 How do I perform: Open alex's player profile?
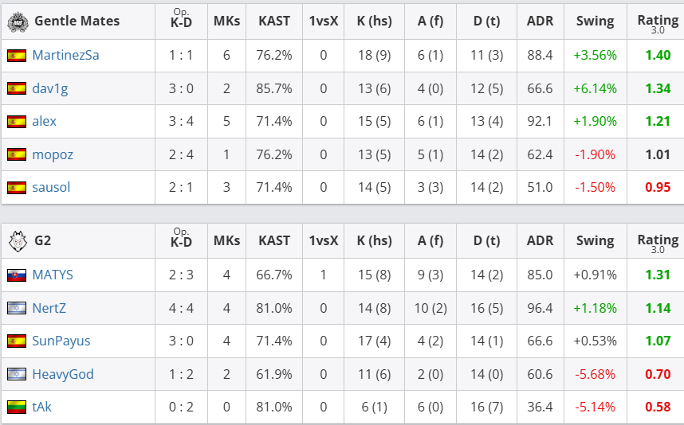(45, 122)
